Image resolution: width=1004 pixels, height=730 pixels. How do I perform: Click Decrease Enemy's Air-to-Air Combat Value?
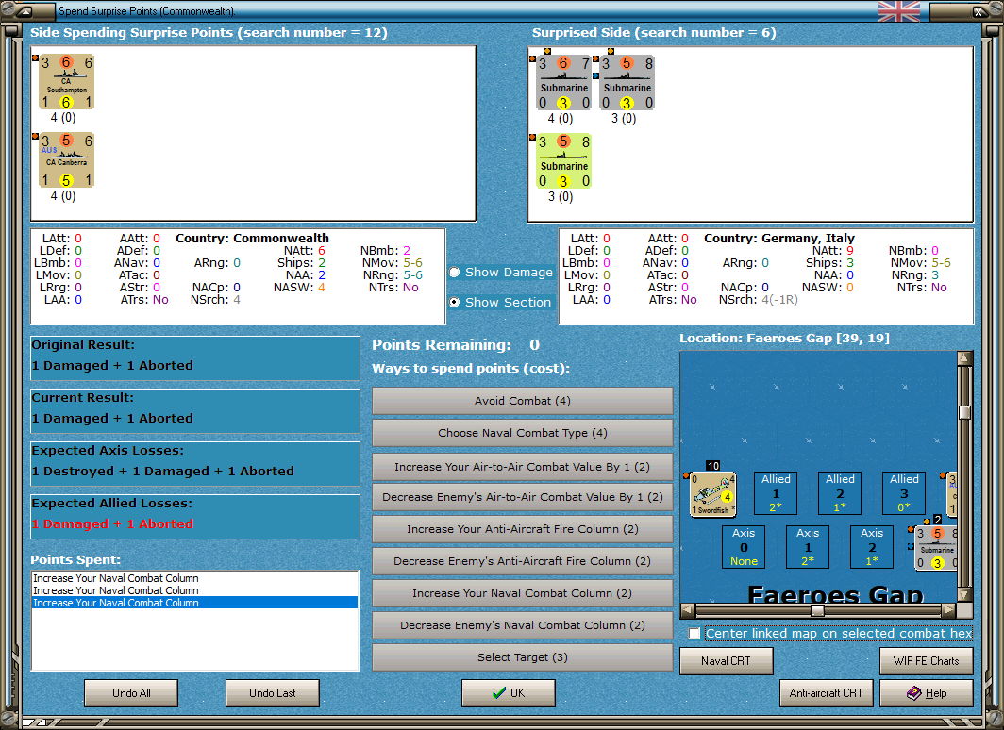[523, 497]
